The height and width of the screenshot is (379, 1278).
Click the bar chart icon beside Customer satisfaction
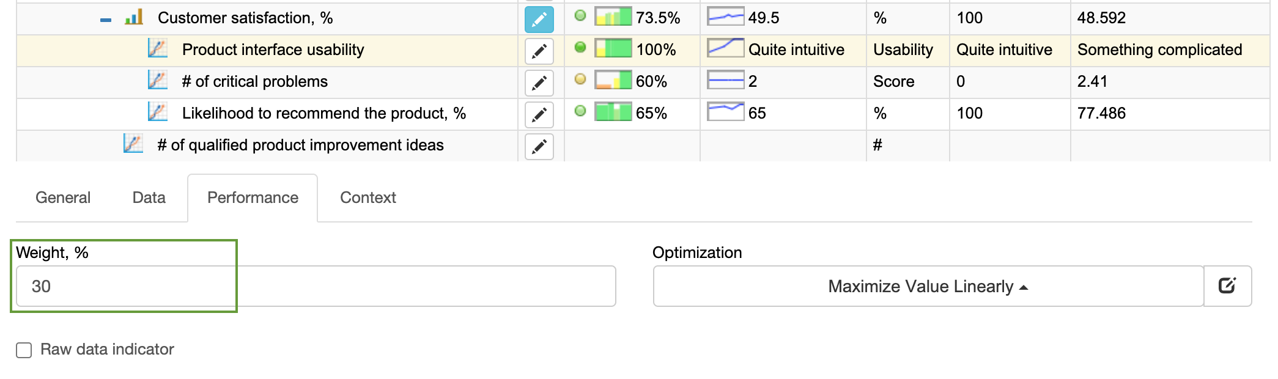click(x=134, y=17)
